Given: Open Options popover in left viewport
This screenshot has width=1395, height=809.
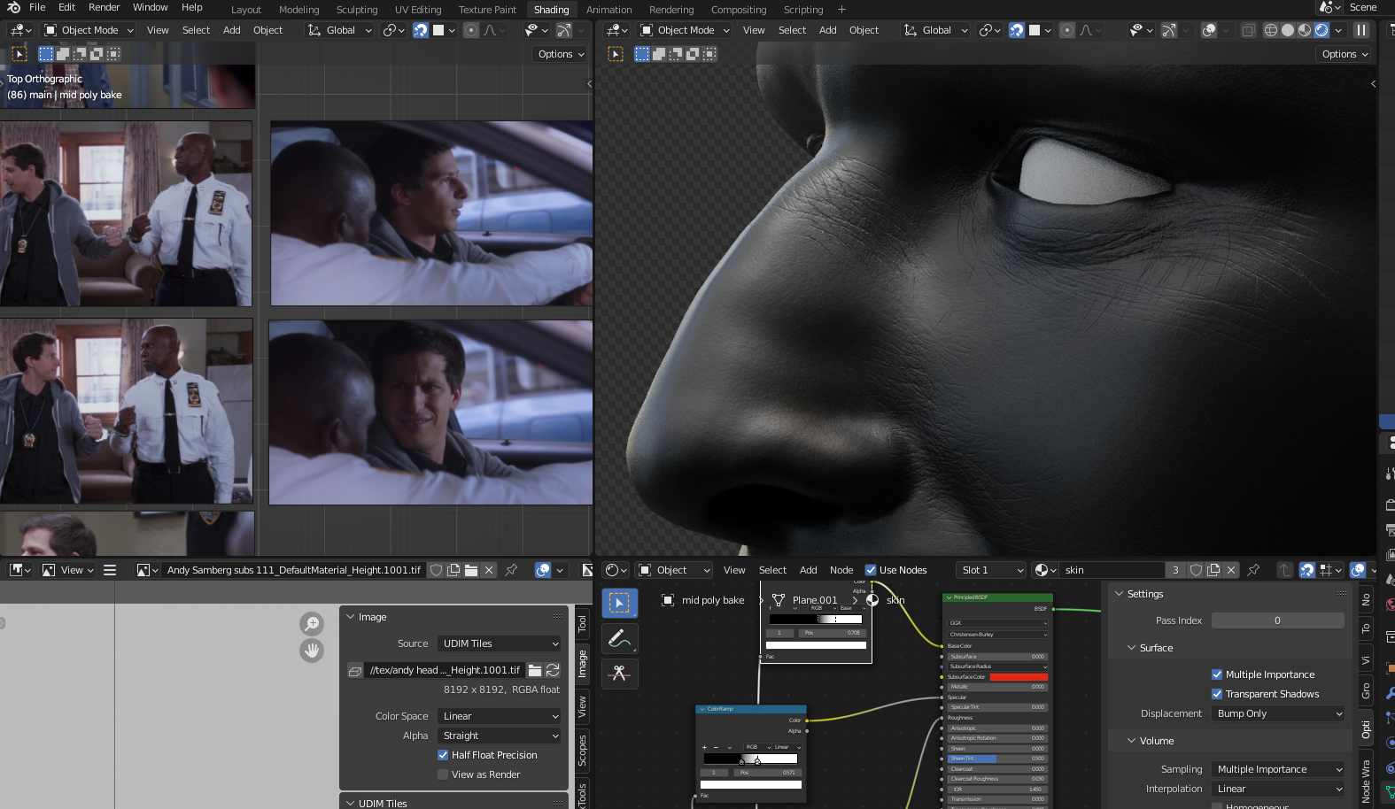Looking at the screenshot, I should point(561,54).
